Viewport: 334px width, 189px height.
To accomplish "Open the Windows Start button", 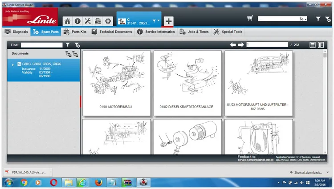I will coord(9,183).
